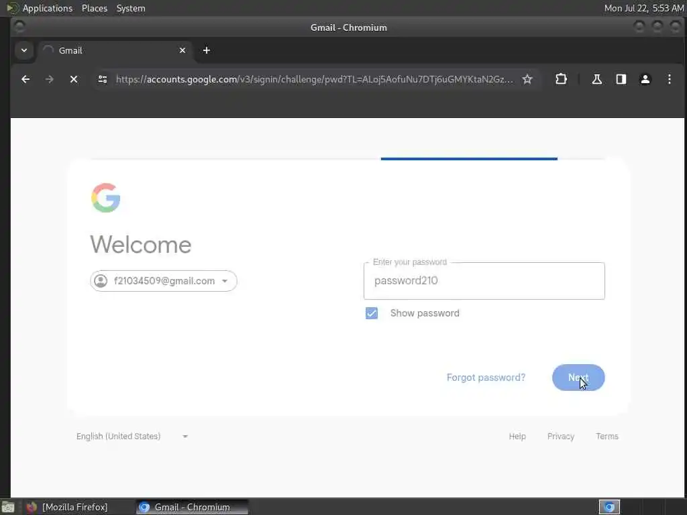Close the Gmail tab
The height and width of the screenshot is (515, 687).
[x=182, y=50]
